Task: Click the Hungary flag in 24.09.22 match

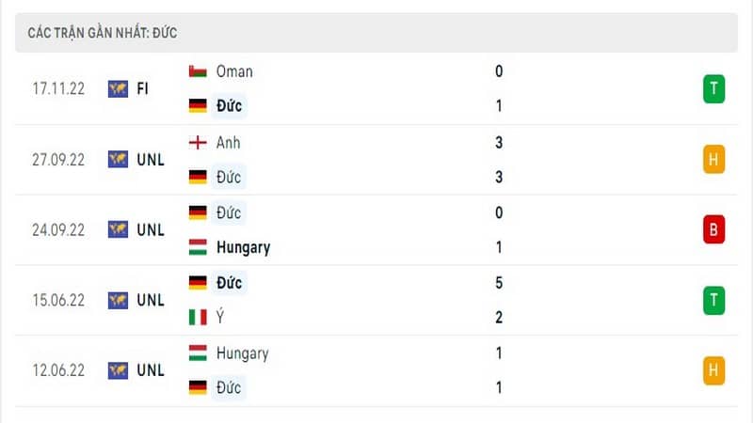Action: [198, 247]
